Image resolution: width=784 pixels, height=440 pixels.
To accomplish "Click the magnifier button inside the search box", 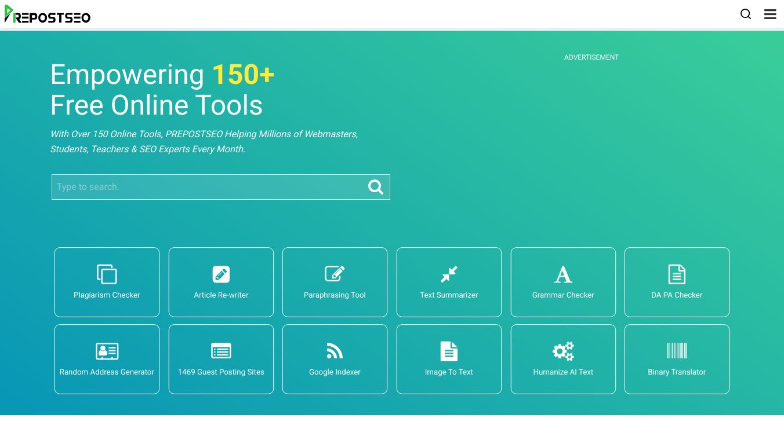I will (x=376, y=187).
